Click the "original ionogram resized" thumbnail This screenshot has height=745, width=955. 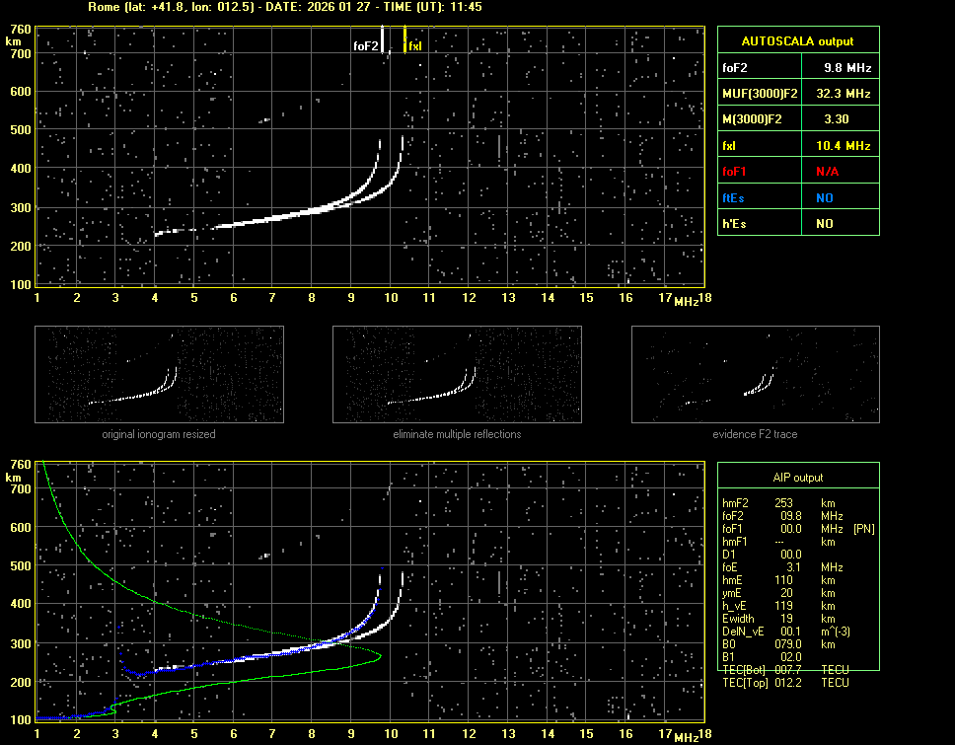(159, 375)
